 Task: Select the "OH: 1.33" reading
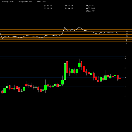pos(90,8)
